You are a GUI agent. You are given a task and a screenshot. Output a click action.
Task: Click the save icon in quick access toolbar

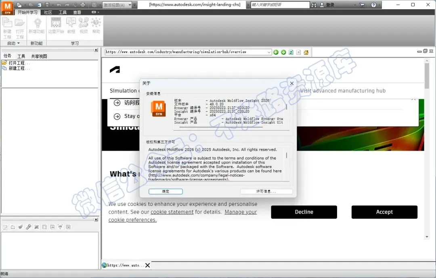[x=47, y=5]
